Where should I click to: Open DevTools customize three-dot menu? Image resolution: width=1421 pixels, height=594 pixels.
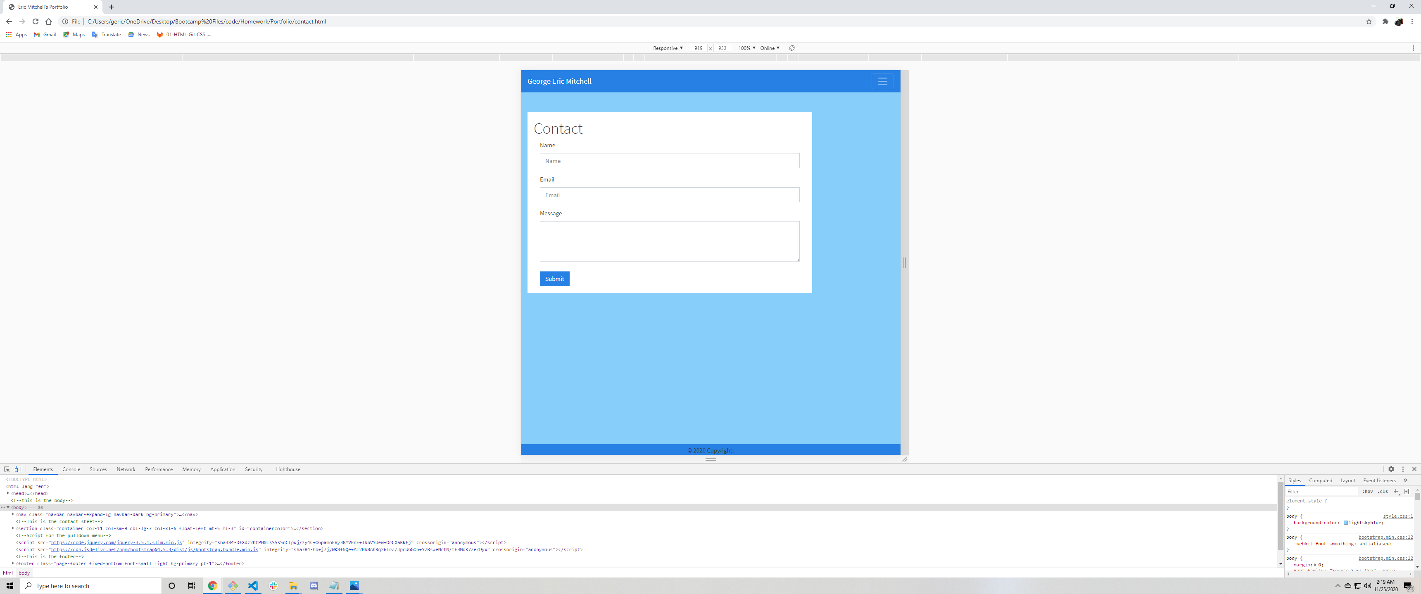click(1403, 469)
